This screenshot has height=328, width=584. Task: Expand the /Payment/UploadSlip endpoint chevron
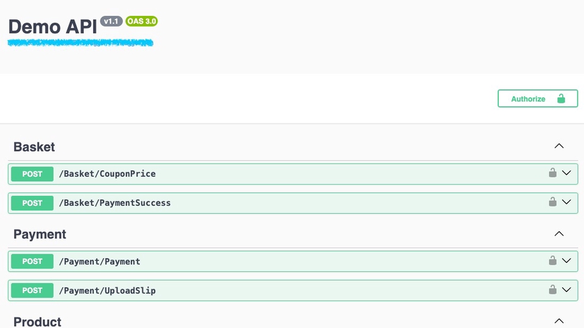click(x=566, y=290)
